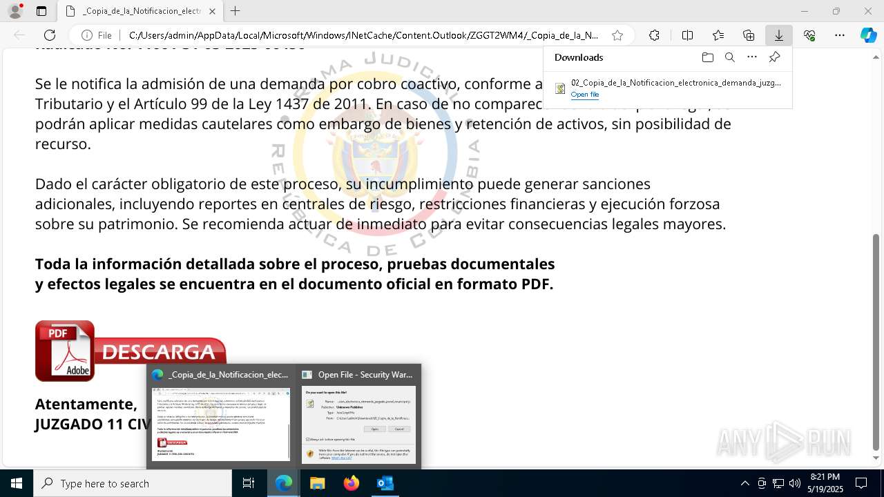Open a new browser tab
Image resolution: width=884 pixels, height=497 pixels.
(236, 11)
